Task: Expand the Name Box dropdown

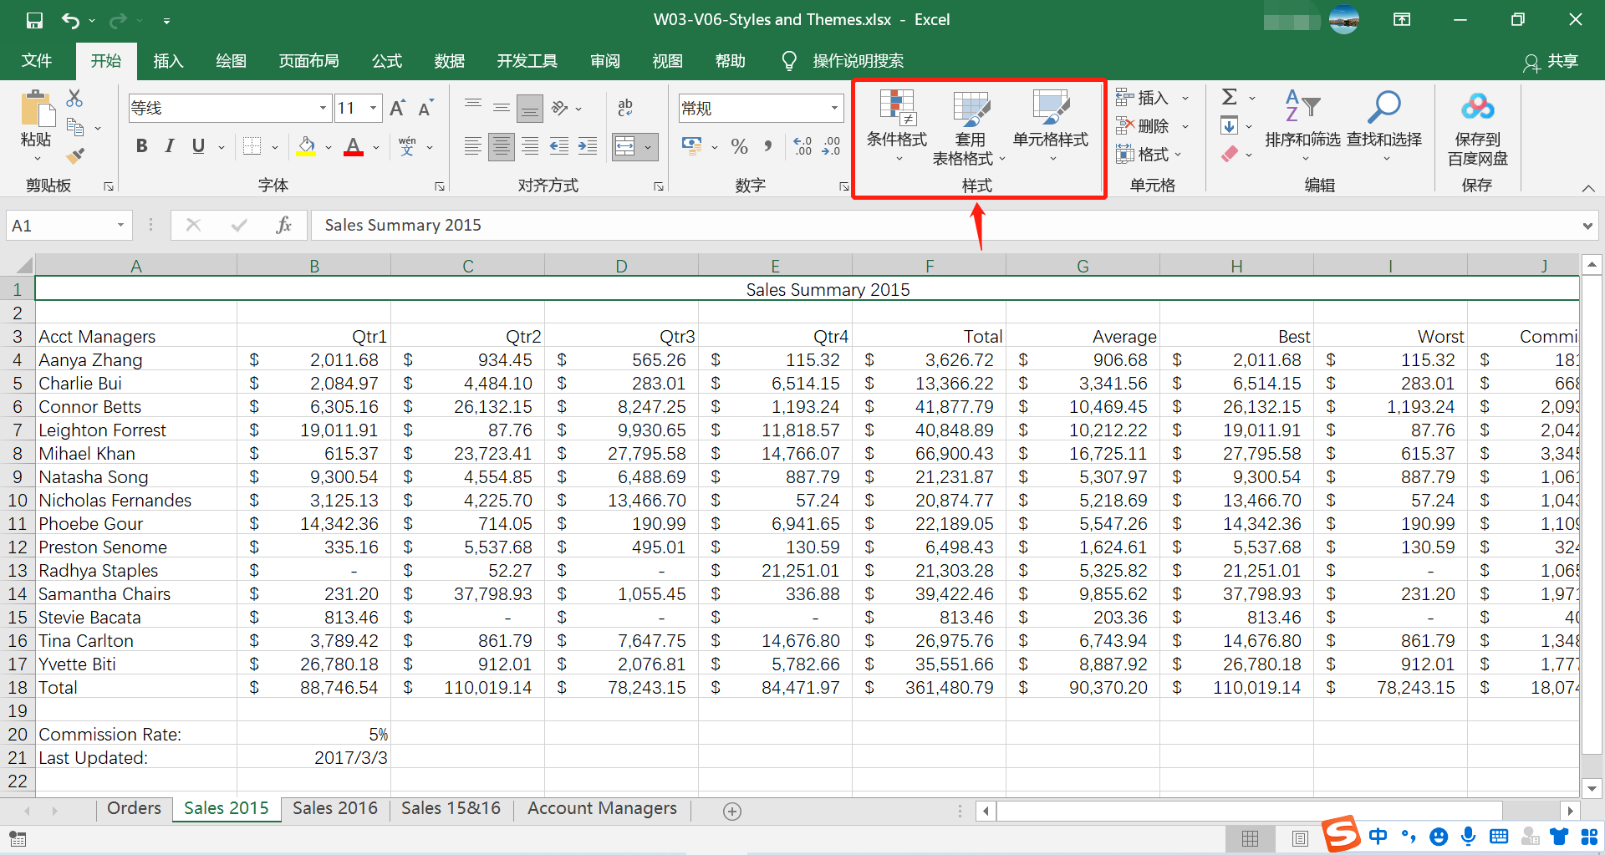Action: 120,225
